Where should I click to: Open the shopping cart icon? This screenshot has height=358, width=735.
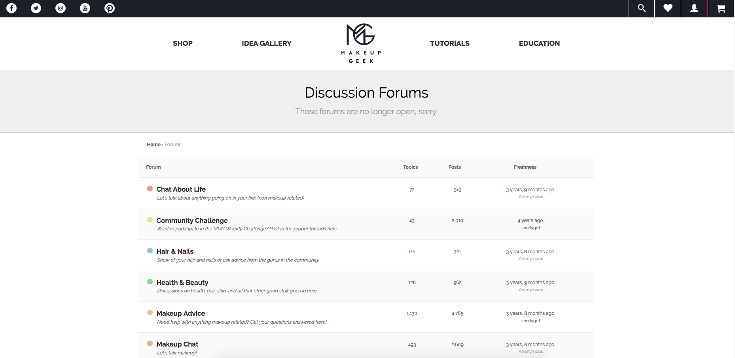[721, 8]
